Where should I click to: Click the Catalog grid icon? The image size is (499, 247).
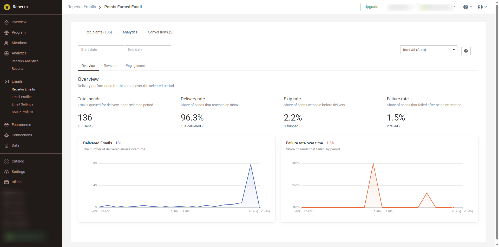pyautogui.click(x=6, y=161)
